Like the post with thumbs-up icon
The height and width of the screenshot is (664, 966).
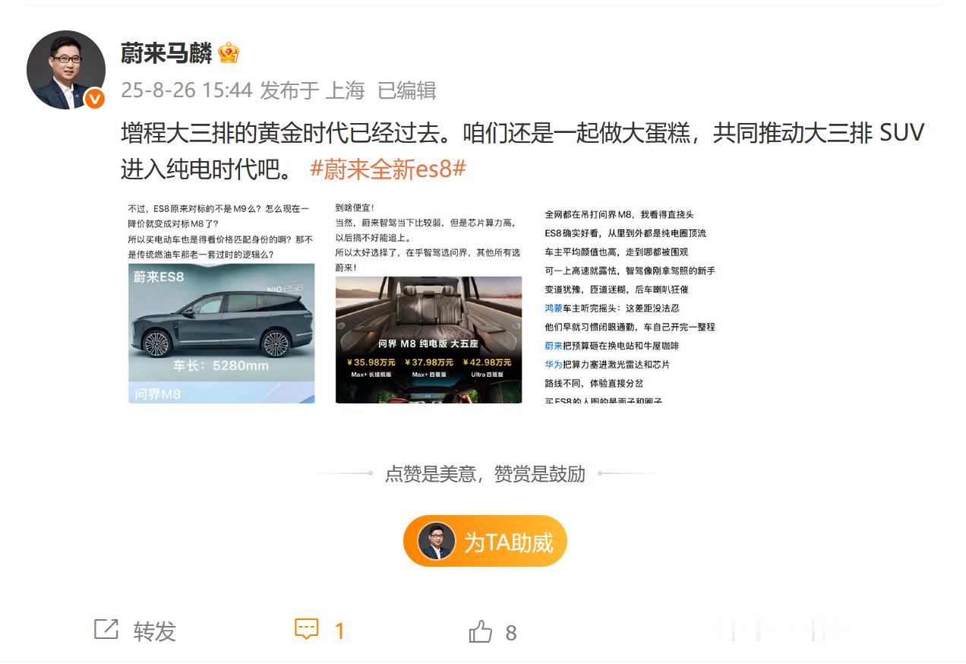pyautogui.click(x=480, y=631)
